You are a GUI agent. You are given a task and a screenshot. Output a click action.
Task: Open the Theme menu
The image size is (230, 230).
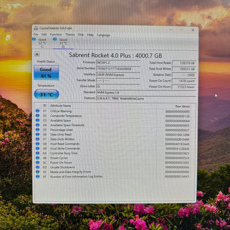pos(70,35)
